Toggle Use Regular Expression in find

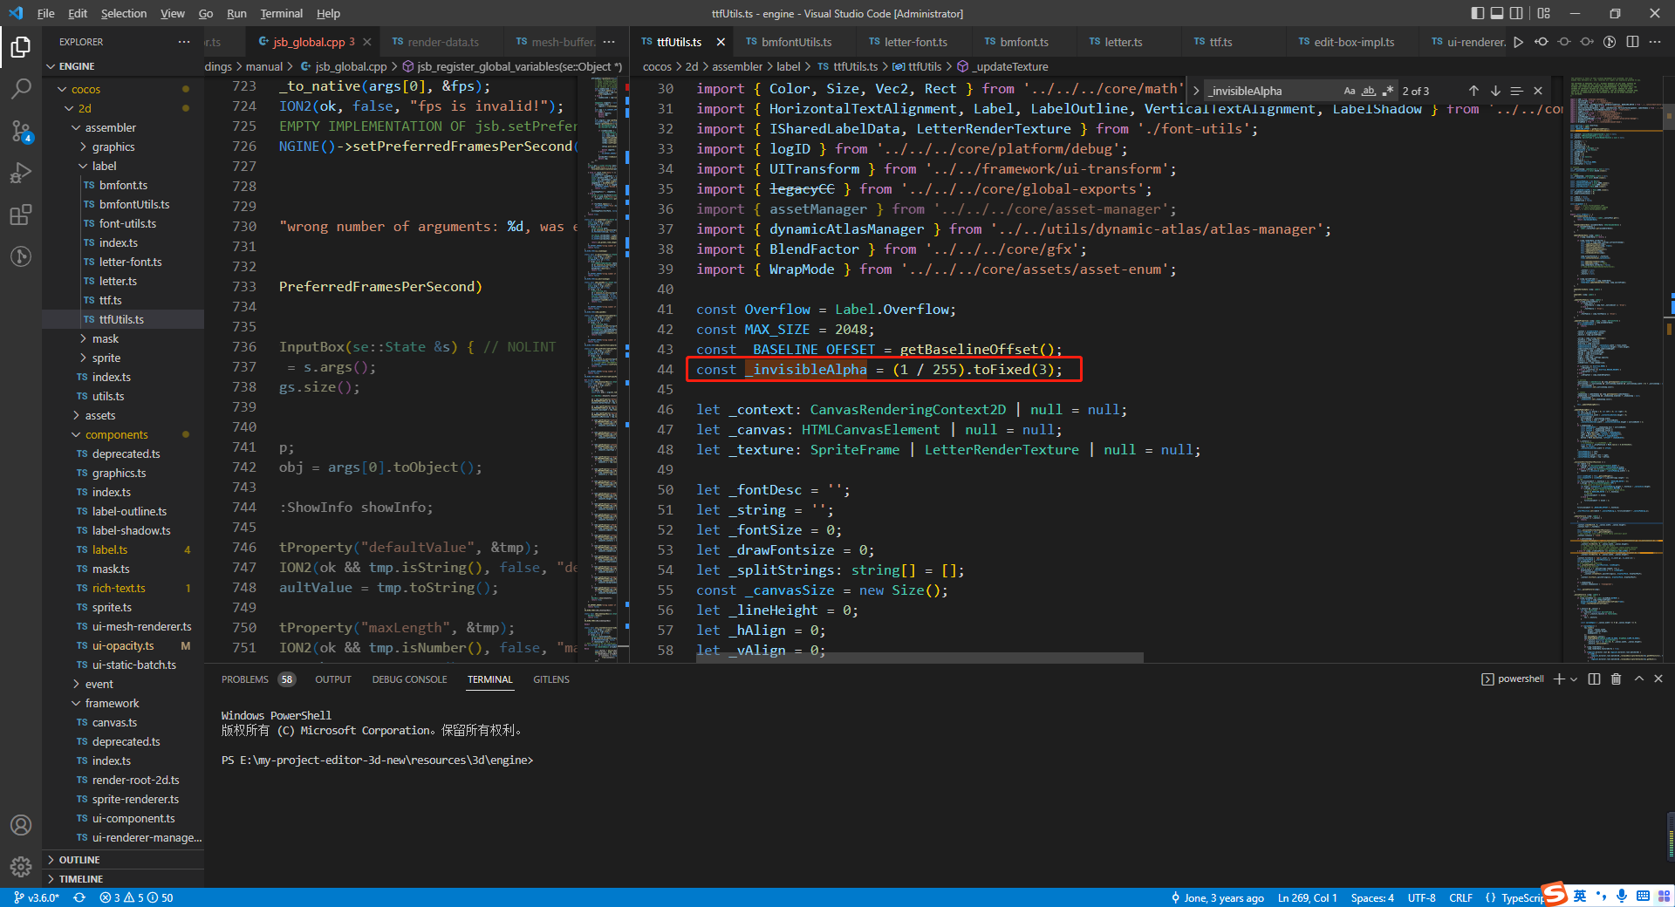tap(1388, 91)
